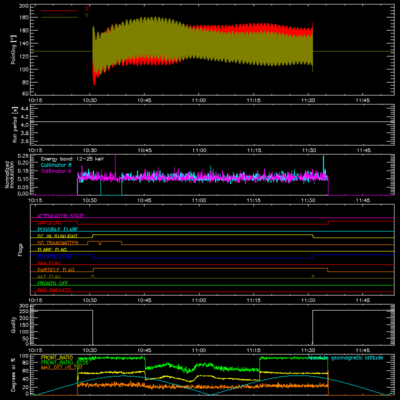This screenshot has height=400, width=400.
Task: Select the FRONTS_OFF label
Action: pos(53,283)
